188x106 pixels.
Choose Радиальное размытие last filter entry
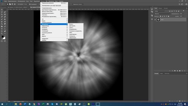click(54, 3)
